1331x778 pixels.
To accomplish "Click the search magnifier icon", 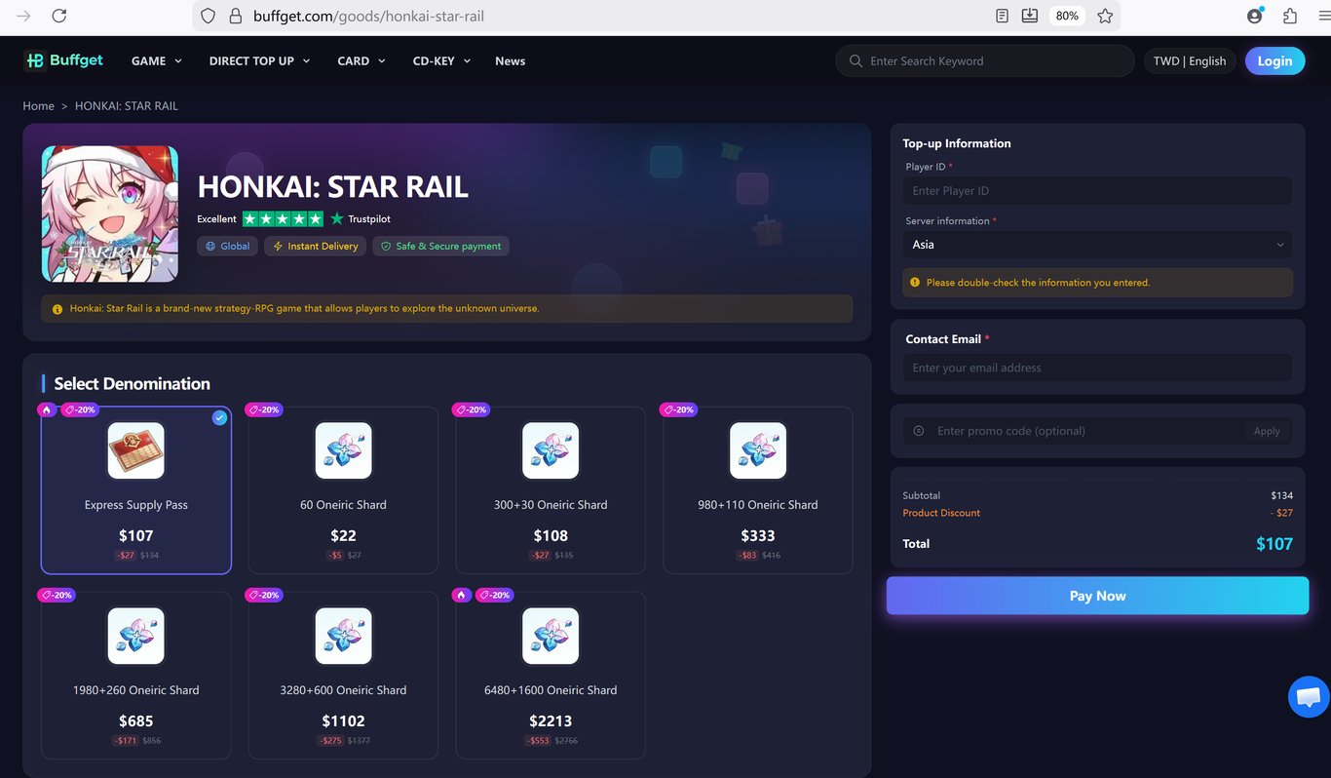I will click(856, 60).
